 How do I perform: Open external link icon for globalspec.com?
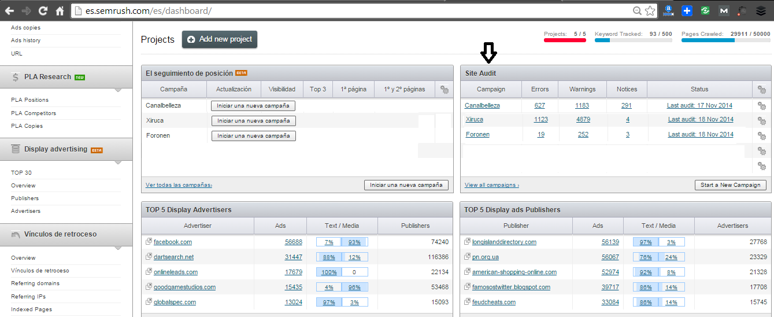[149, 302]
